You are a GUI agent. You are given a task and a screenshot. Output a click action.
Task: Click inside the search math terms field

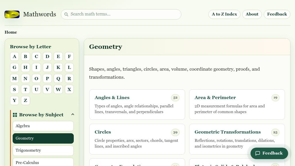click(x=123, y=14)
